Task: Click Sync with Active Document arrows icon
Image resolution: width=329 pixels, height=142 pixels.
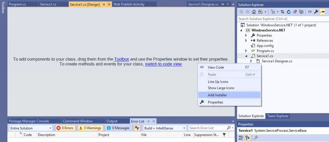Action: [x=282, y=12]
